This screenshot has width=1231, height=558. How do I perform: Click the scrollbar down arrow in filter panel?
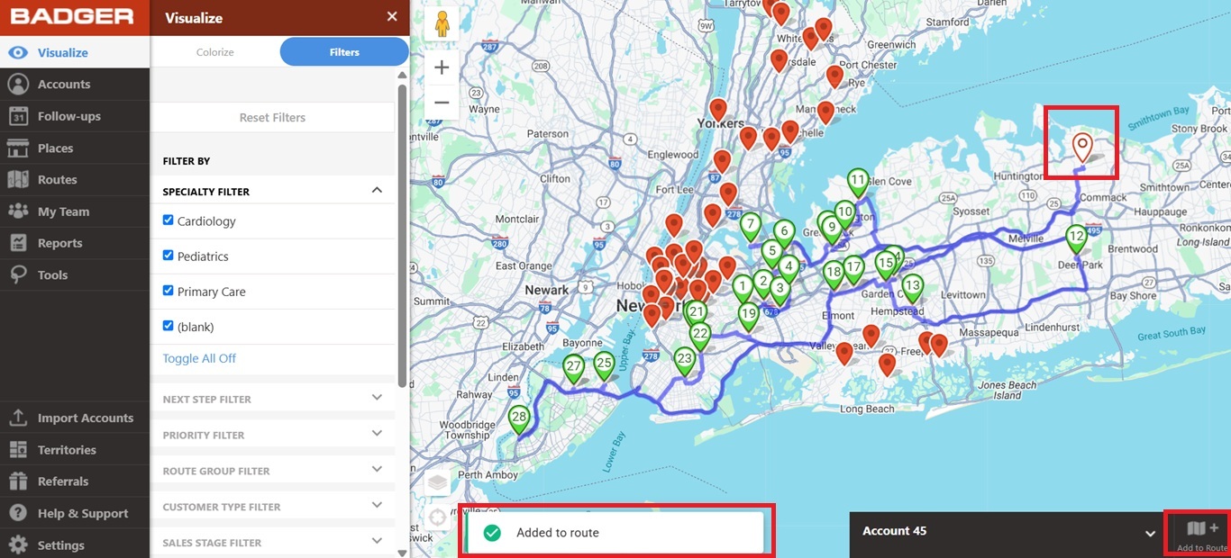point(402,552)
